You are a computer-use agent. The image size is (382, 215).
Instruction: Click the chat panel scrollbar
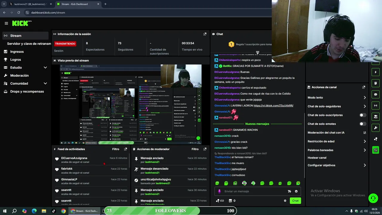tap(304, 145)
